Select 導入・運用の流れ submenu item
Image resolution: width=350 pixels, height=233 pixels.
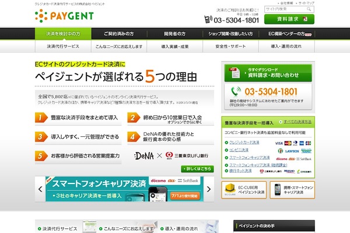286,47
